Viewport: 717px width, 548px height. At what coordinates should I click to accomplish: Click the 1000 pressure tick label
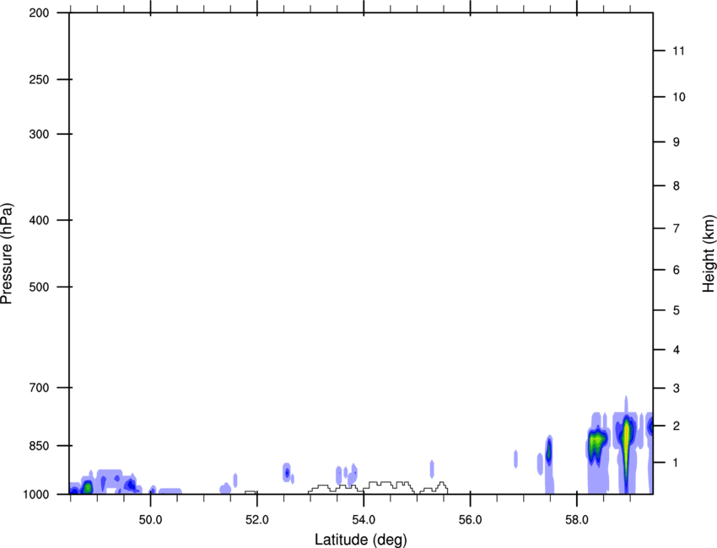[x=36, y=494]
